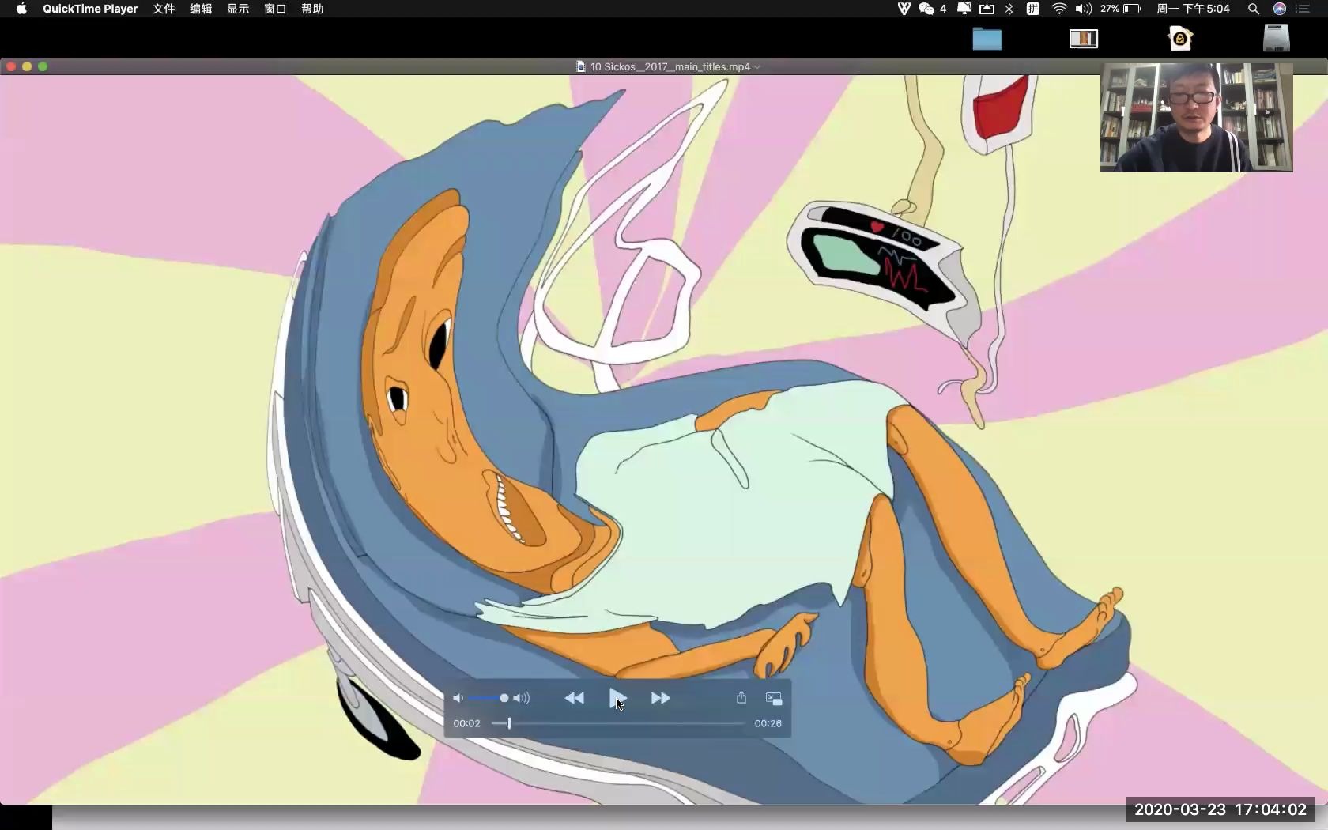This screenshot has height=830, width=1328.
Task: Click the share icon in player controls
Action: [x=741, y=697]
